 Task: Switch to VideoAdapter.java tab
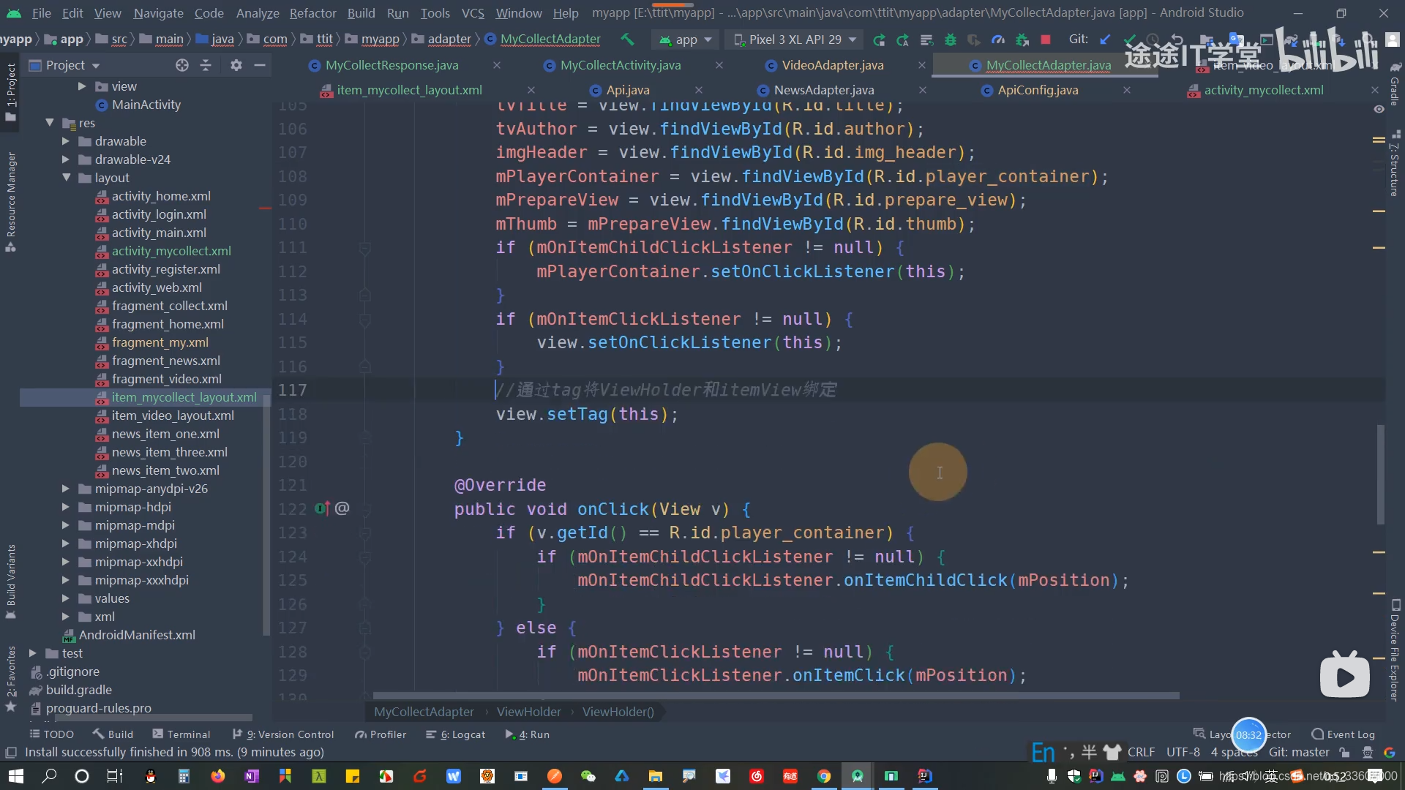(x=833, y=65)
